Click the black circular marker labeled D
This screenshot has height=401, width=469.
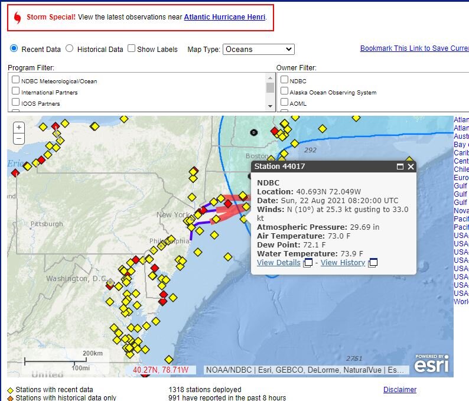point(254,132)
